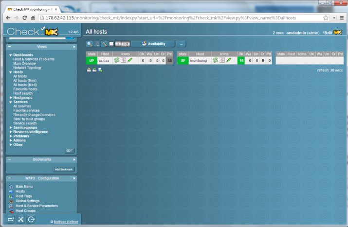Toggle the white row-selection checkbox in toolbar
The image size is (348, 227).
[x=111, y=44]
